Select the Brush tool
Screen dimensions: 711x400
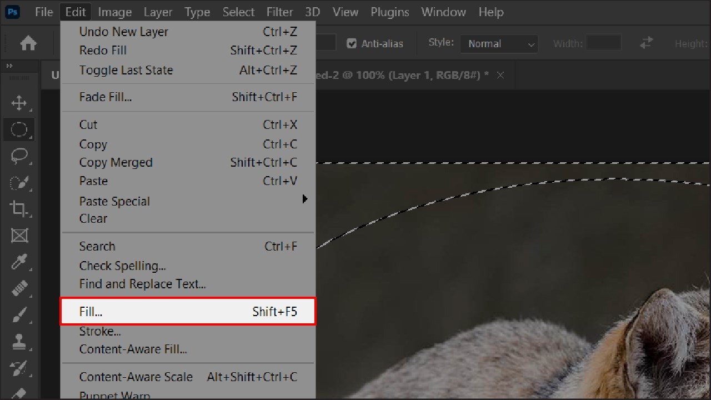(19, 315)
